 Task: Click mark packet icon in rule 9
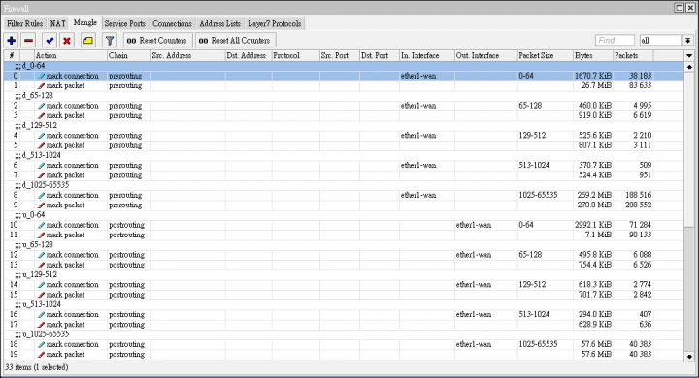point(41,205)
